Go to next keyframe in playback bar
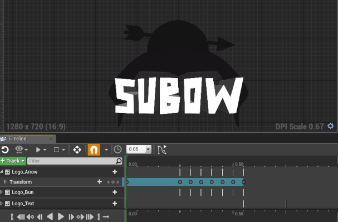The image size is (338, 222). tap(80, 216)
